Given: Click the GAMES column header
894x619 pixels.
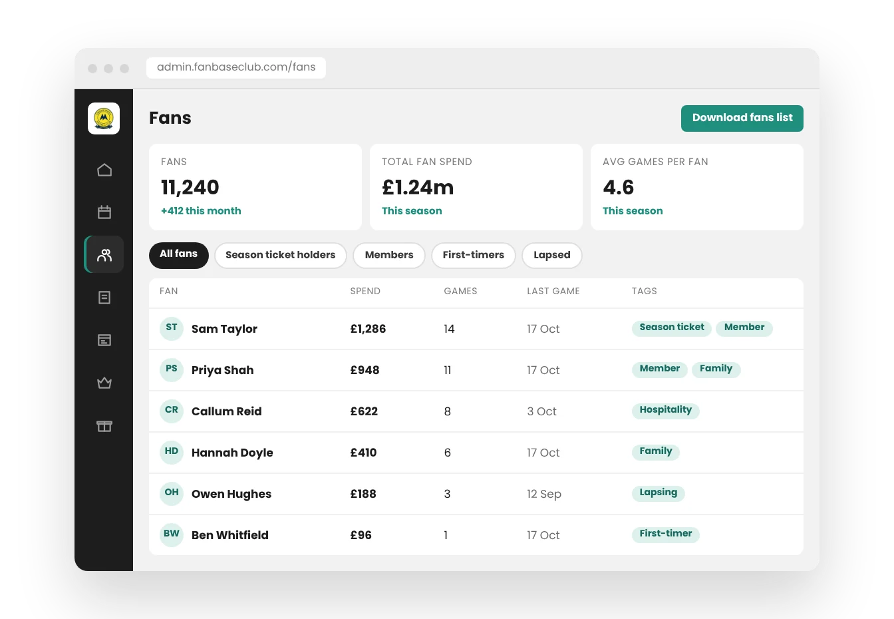Looking at the screenshot, I should pyautogui.click(x=460, y=291).
